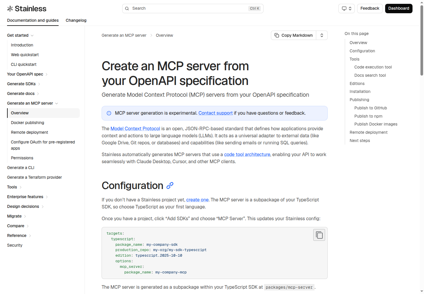Open Remote deployment sidebar page
This screenshot has height=294, width=424.
[29, 132]
